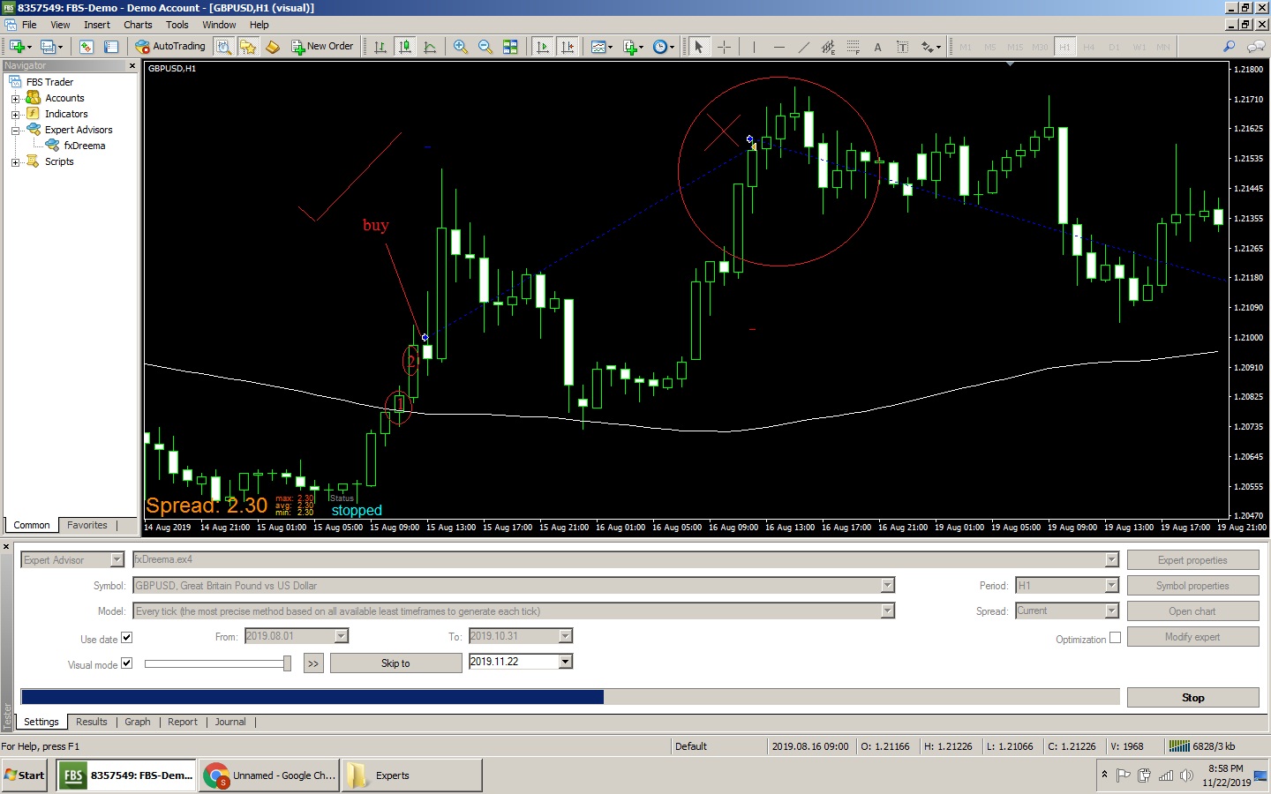
Task: Select the Text tool (A)
Action: 877,47
